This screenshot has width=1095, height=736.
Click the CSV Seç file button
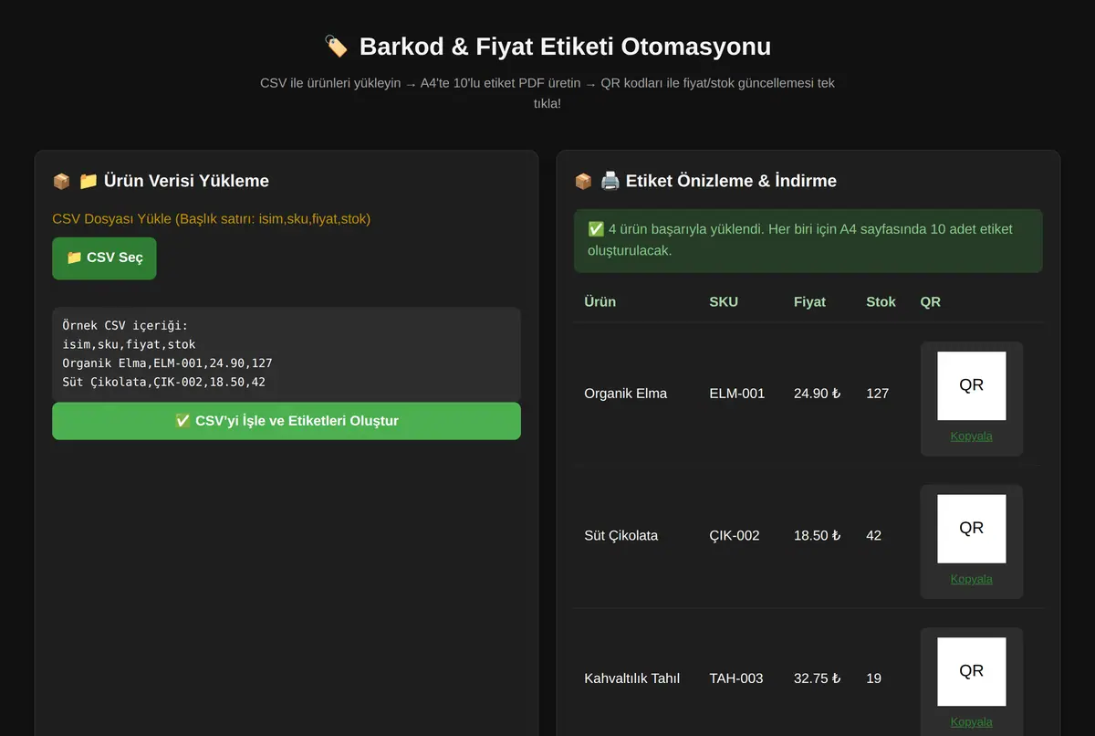pos(104,258)
